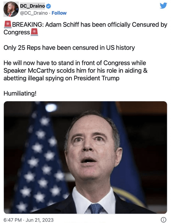The width and height of the screenshot is (171, 223).
Task: Click the DC_Draino display name
Action: pos(33,6)
